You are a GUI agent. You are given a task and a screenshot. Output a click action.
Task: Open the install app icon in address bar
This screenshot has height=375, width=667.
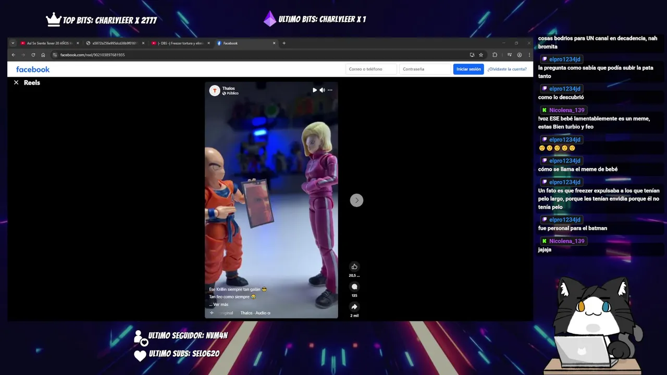pyautogui.click(x=472, y=55)
